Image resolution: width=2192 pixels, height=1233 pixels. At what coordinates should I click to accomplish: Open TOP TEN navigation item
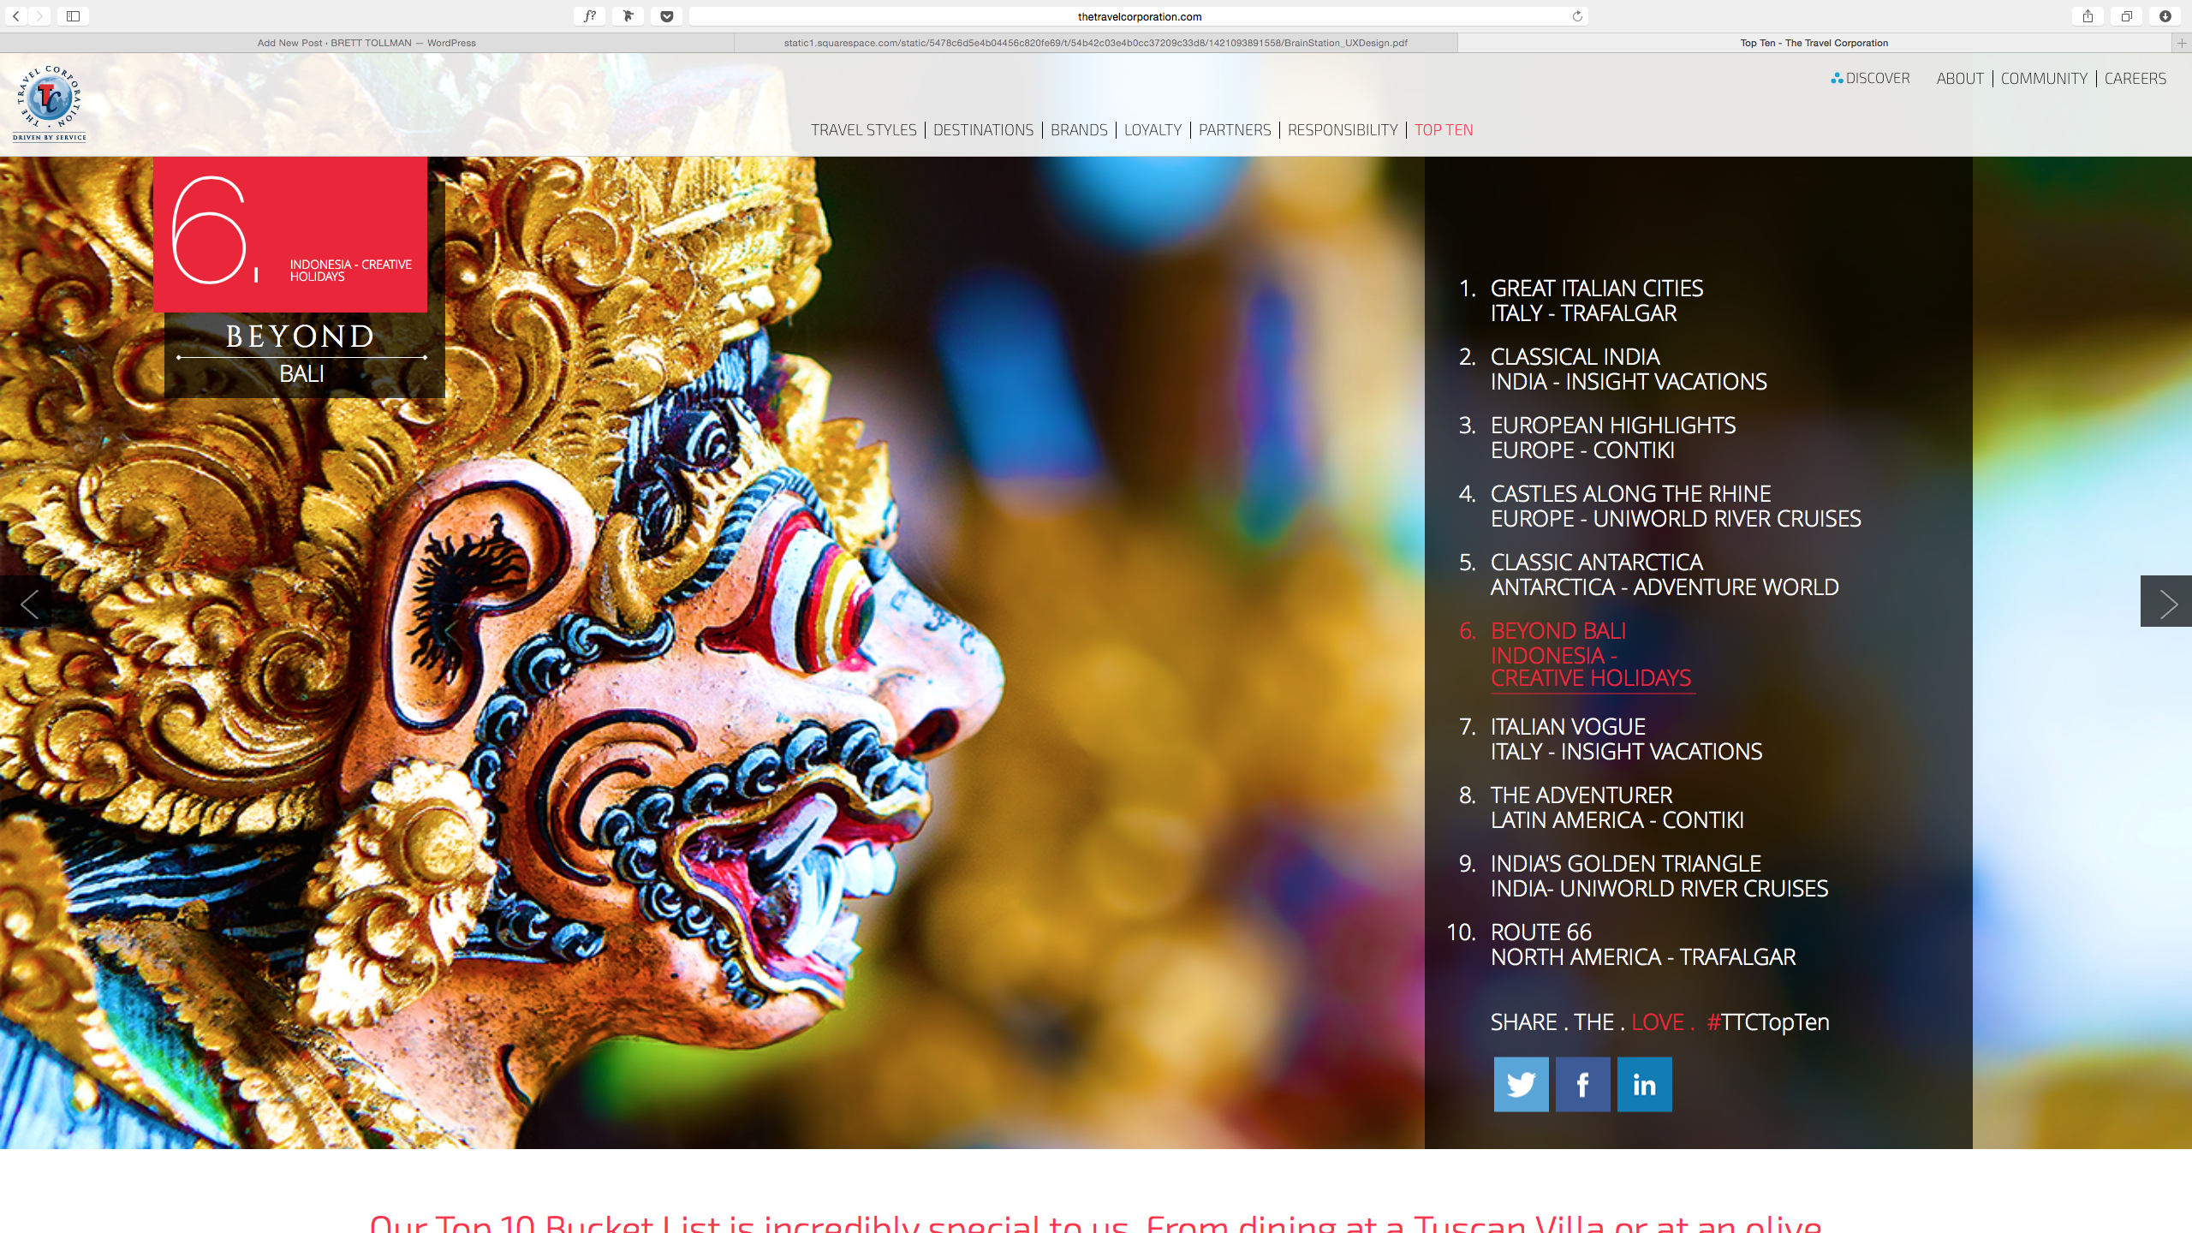1444,130
